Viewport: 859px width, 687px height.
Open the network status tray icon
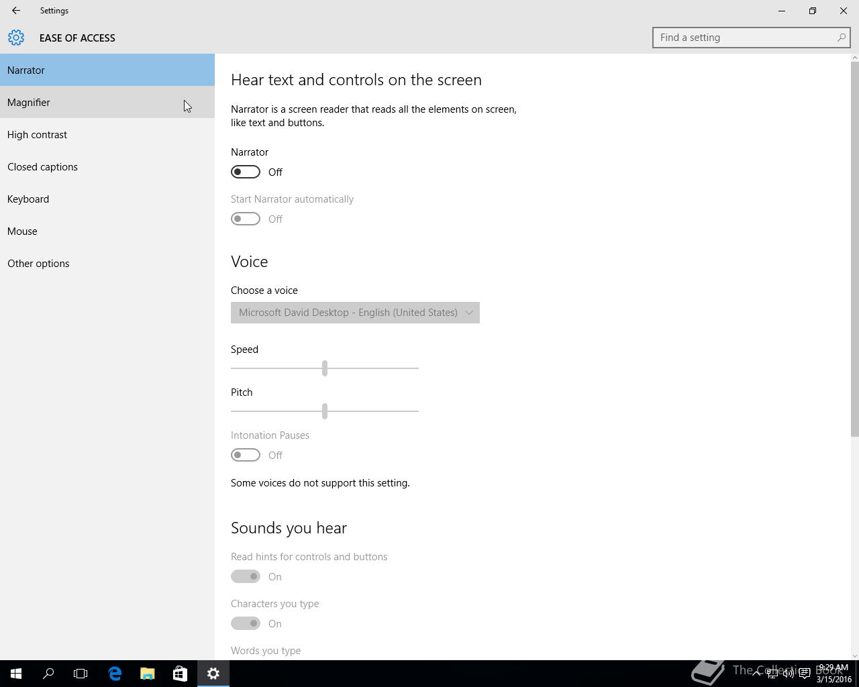tap(772, 674)
